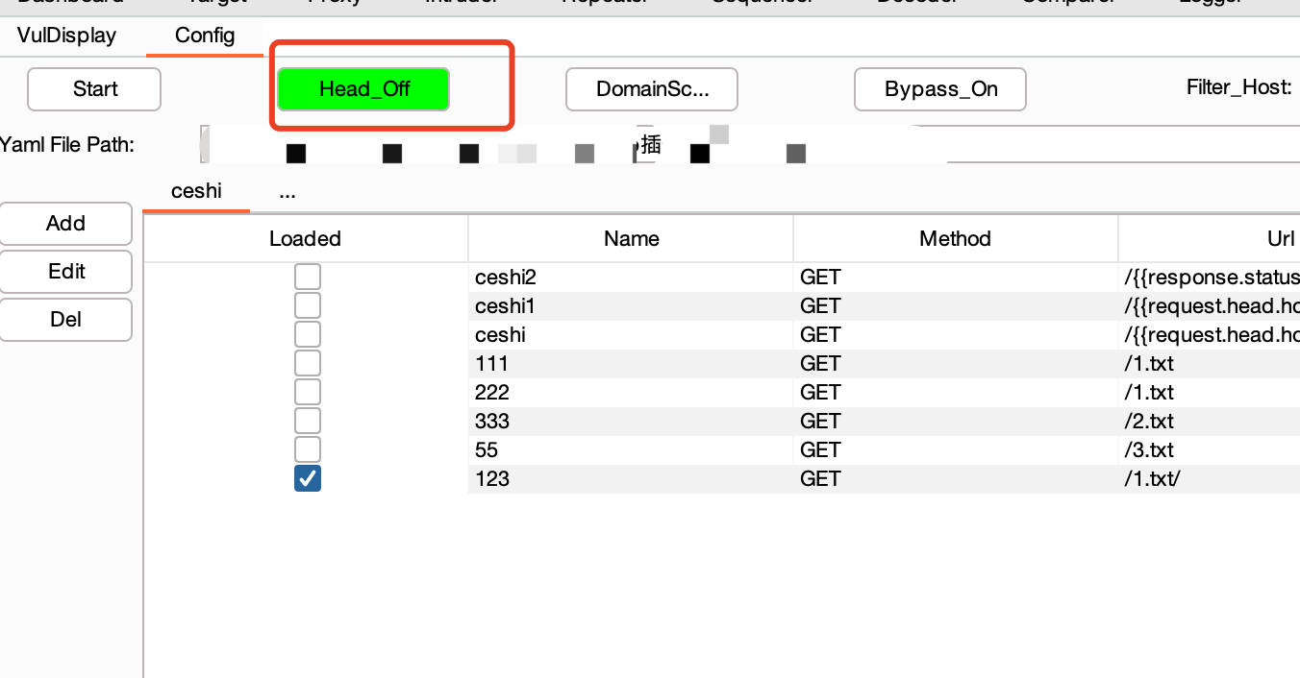
Task: Click the Method column header
Action: [x=955, y=239]
